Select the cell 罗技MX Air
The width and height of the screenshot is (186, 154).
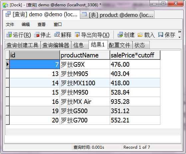(x=85, y=102)
